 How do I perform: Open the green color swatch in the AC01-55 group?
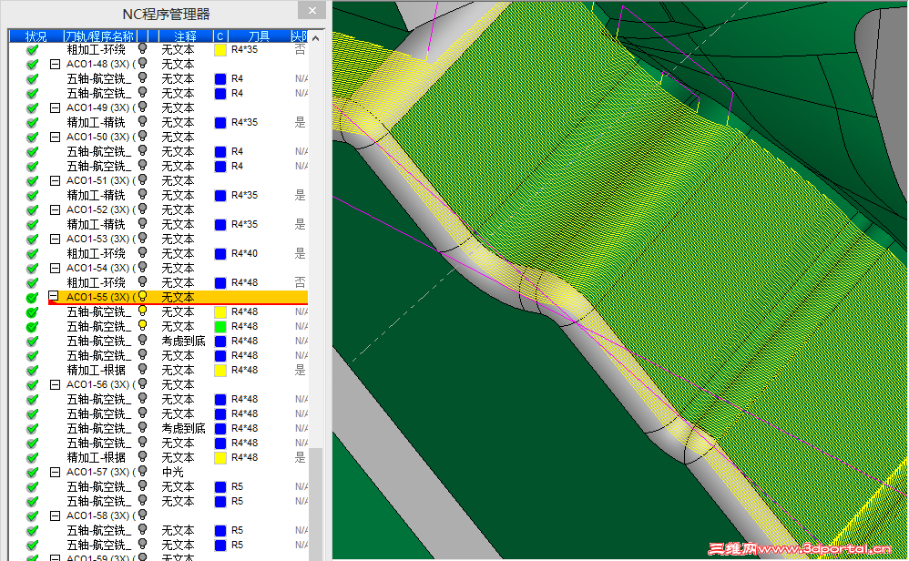(220, 326)
